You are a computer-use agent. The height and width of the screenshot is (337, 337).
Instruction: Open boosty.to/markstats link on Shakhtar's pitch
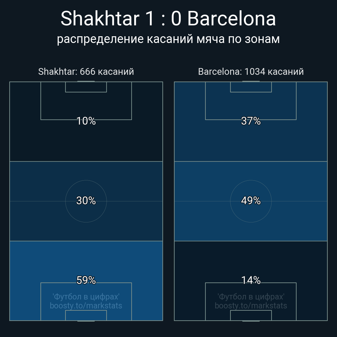click(86, 306)
